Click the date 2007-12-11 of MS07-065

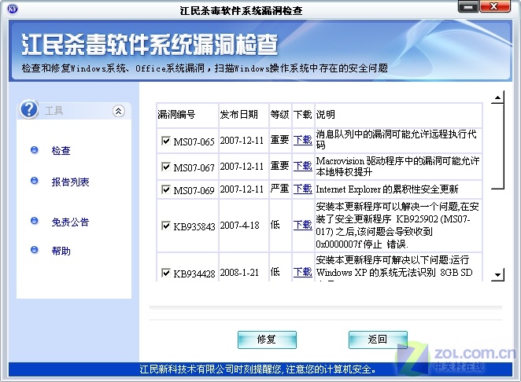click(242, 141)
